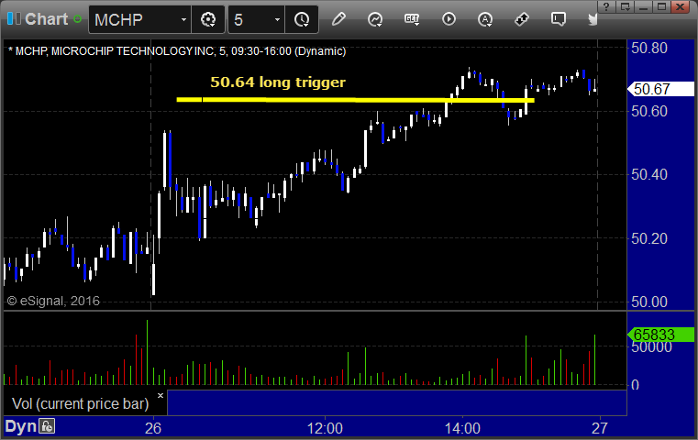
Task: Open the alerts 'A' circle icon
Action: click(485, 19)
